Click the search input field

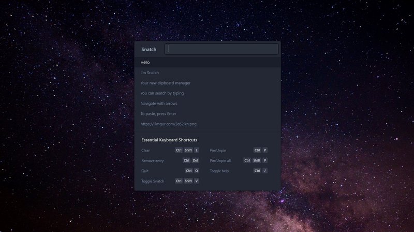point(221,49)
